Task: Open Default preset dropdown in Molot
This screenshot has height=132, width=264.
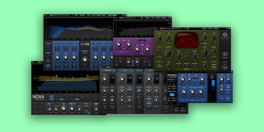Action: 169,29
